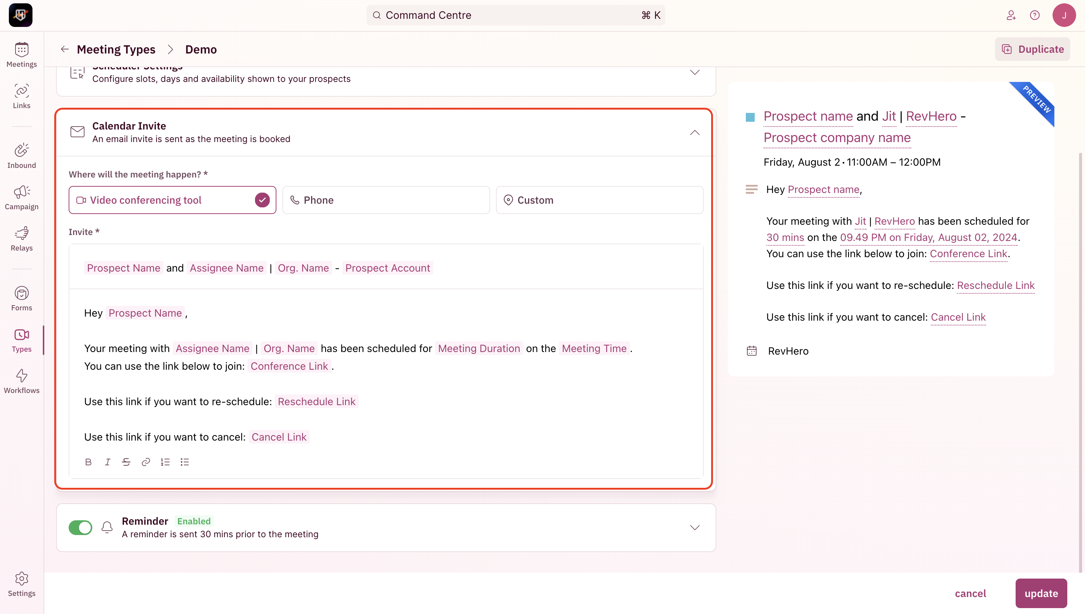The height and width of the screenshot is (614, 1085).
Task: Click the Calendar Invite envelope icon
Action: [77, 132]
